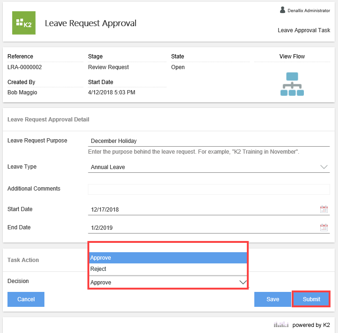The width and height of the screenshot is (338, 333).
Task: Open the End Date calendar picker
Action: click(324, 228)
